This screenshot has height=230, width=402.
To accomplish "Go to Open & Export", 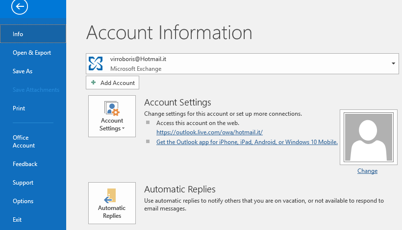I will 33,53.
